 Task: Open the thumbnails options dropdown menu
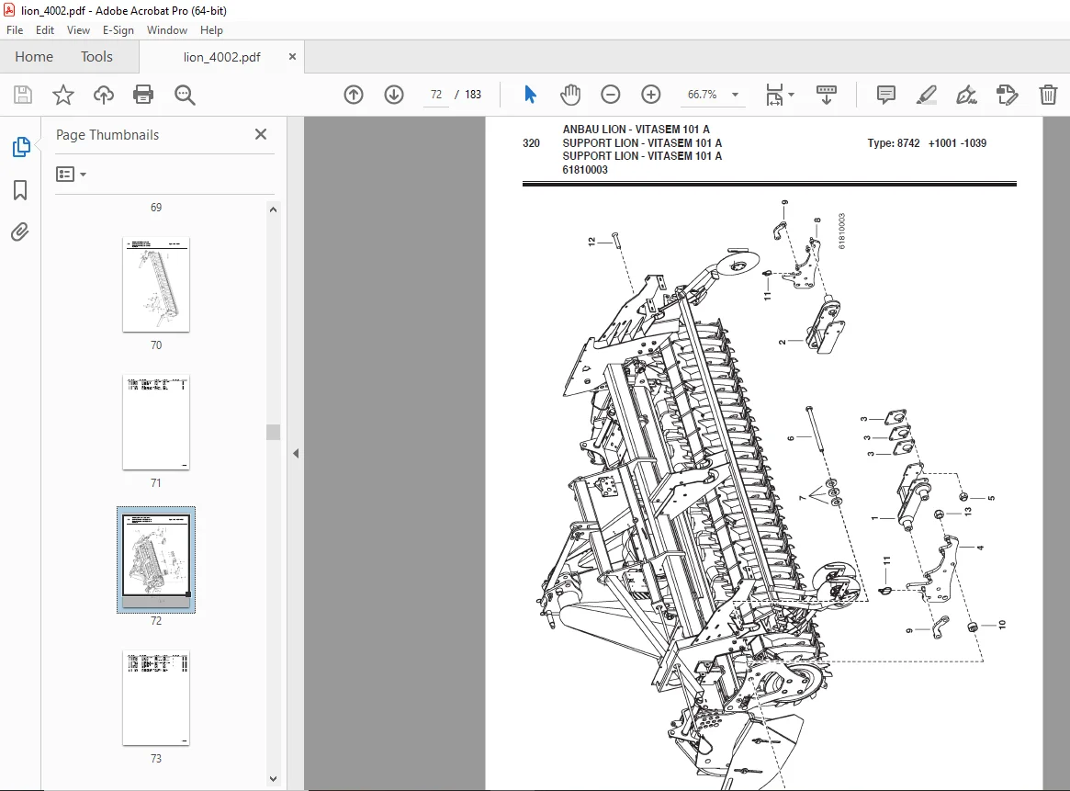(x=71, y=175)
